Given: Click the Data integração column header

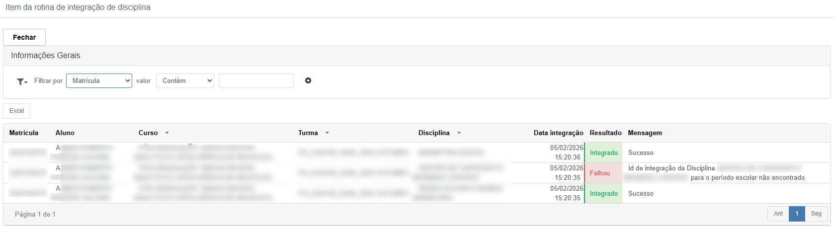Looking at the screenshot, I should (558, 133).
